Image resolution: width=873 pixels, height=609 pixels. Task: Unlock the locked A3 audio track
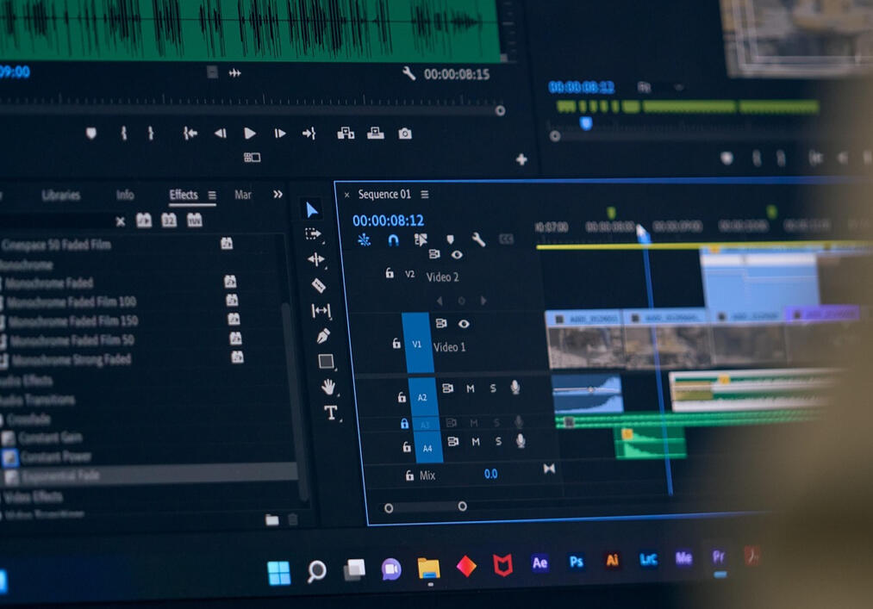tap(405, 424)
